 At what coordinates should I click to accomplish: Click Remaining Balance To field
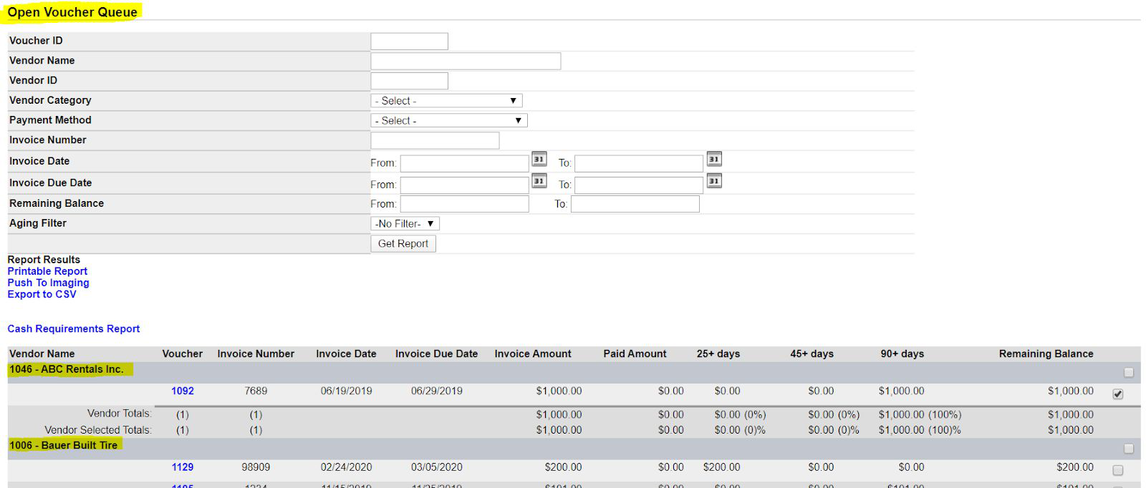pos(635,204)
